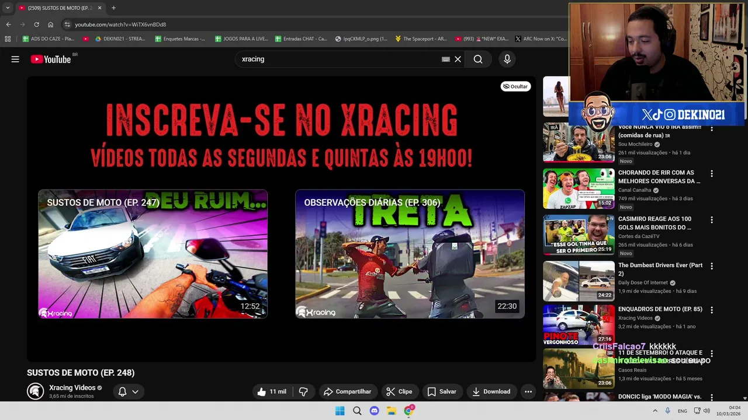The height and width of the screenshot is (420, 748).
Task: Open options for Doncic Modo Magia video
Action: 712,397
